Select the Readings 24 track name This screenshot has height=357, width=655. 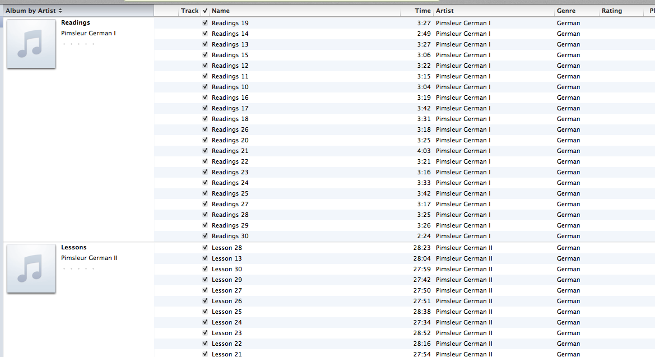point(230,183)
